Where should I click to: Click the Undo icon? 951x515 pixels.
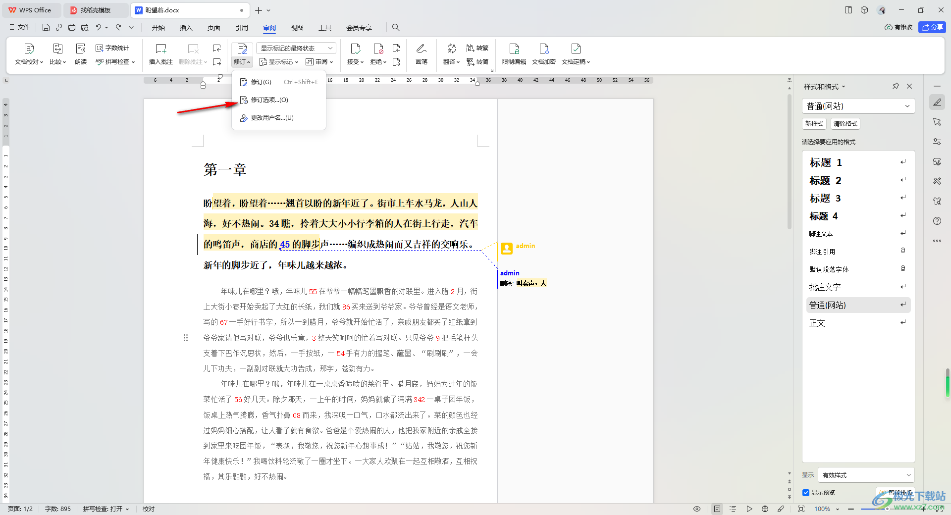click(99, 28)
